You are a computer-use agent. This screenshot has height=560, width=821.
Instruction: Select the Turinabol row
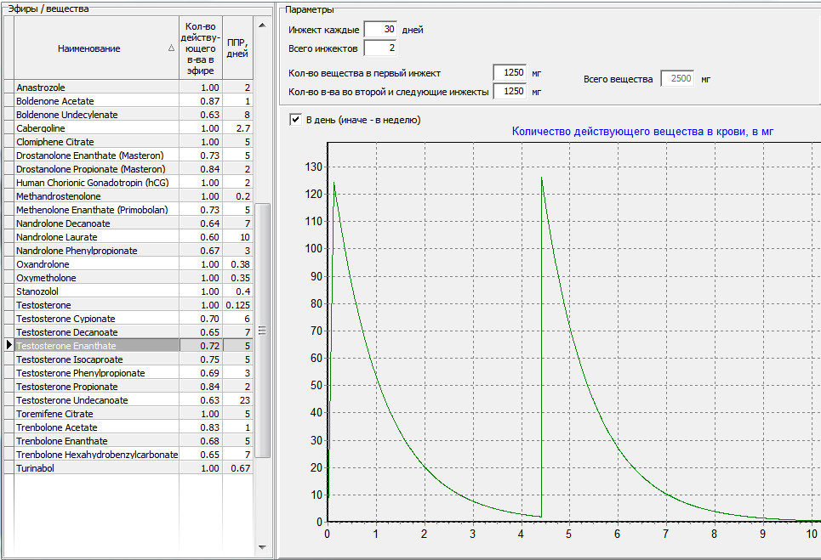click(96, 468)
